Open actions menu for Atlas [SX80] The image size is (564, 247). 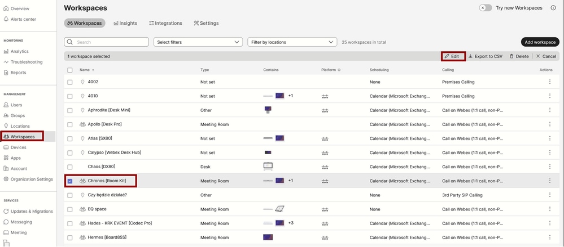pyautogui.click(x=550, y=138)
